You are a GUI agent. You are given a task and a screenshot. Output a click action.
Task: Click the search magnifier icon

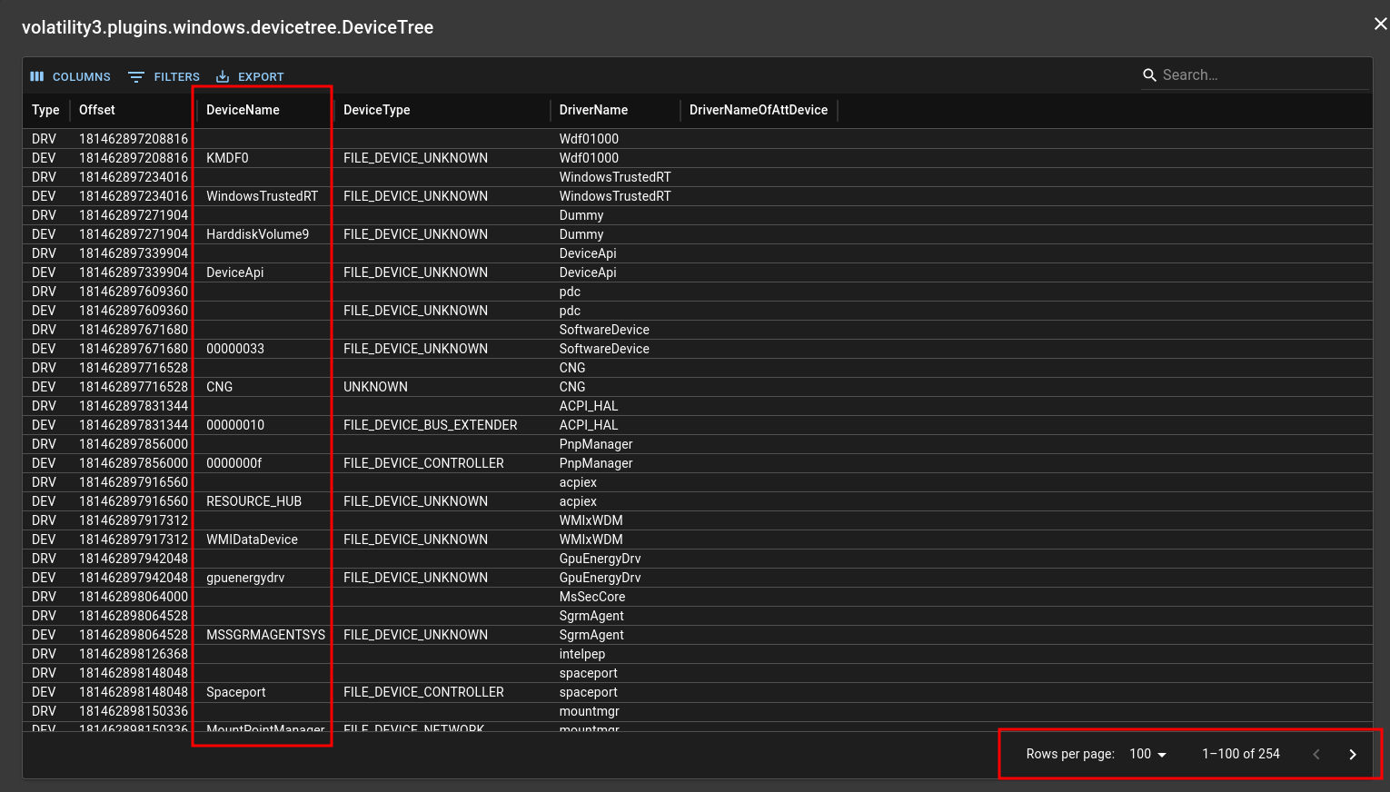1149,75
